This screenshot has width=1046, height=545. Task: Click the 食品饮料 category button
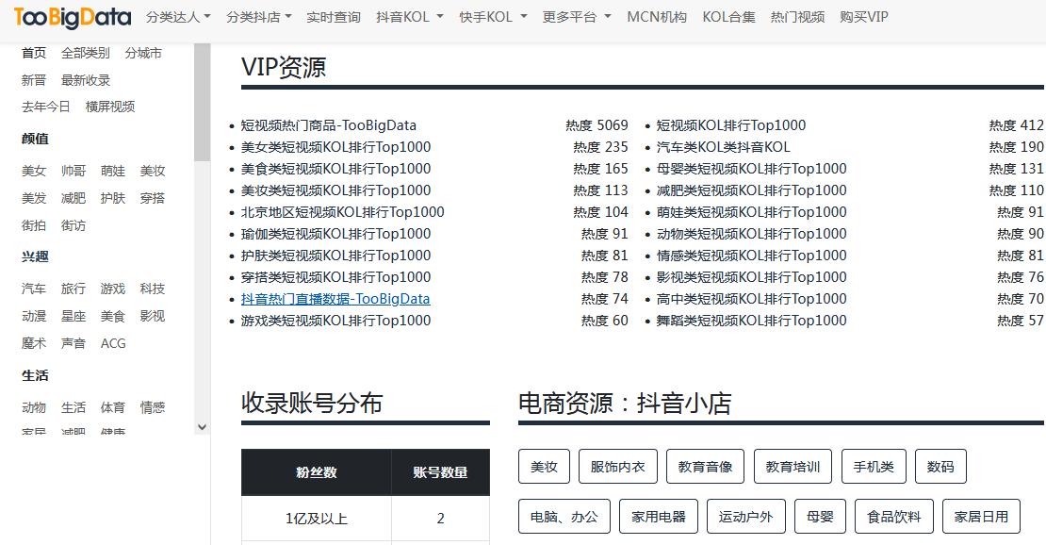pyautogui.click(x=893, y=516)
